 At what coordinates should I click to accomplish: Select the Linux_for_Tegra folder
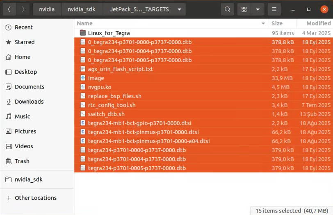pyautogui.click(x=204, y=33)
